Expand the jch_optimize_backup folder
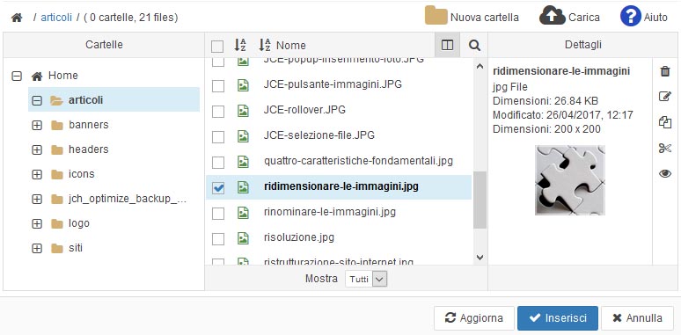 (37, 200)
